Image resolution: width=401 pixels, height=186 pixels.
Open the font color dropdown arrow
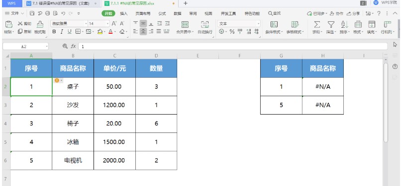(x=115, y=32)
